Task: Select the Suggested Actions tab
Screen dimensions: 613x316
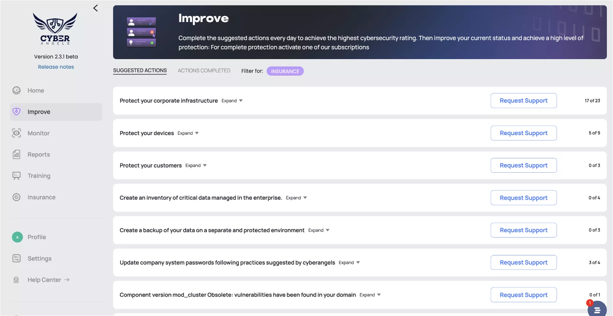Action: (x=140, y=71)
